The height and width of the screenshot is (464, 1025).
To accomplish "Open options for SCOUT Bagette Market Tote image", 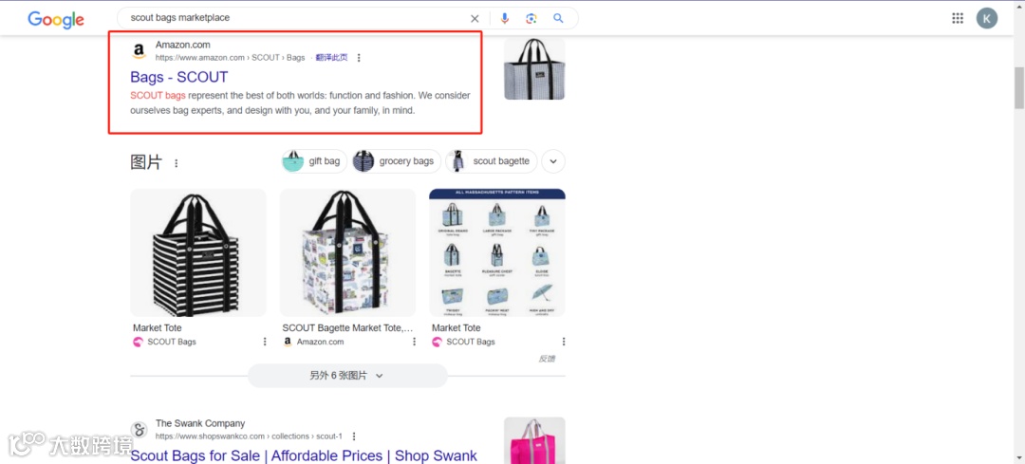I will 414,342.
